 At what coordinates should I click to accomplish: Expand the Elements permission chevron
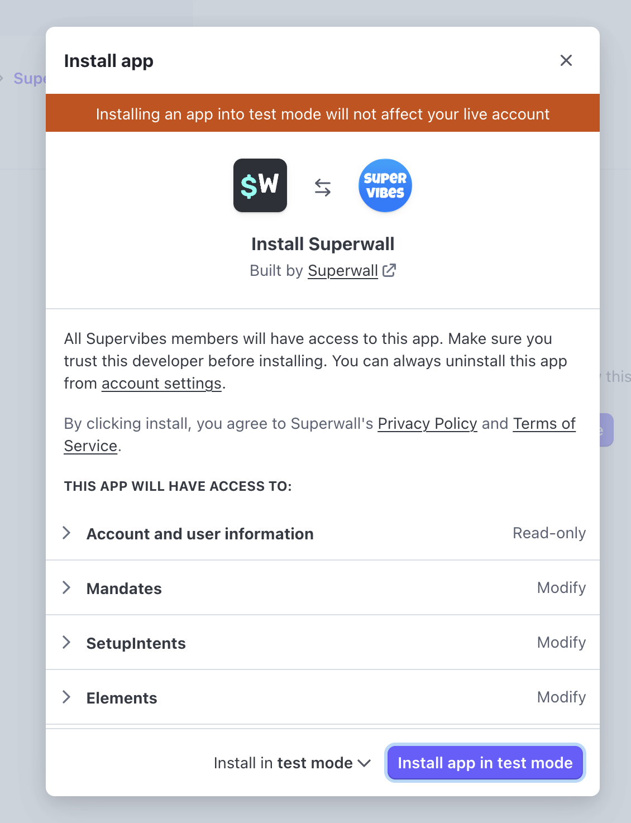point(66,697)
